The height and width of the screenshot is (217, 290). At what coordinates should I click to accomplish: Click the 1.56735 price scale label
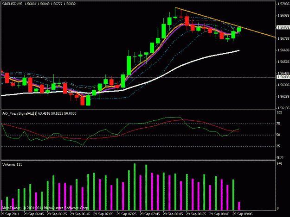tap(284, 38)
